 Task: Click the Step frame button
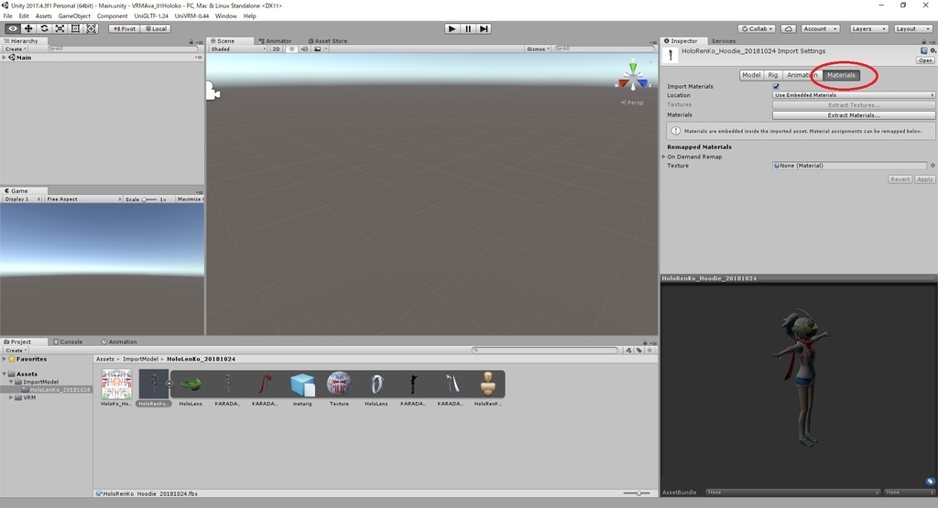[484, 28]
